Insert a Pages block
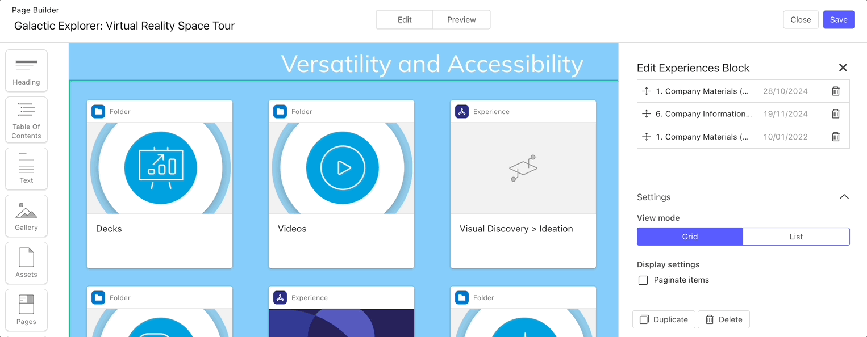Viewport: 867px width, 337px height. [26, 310]
